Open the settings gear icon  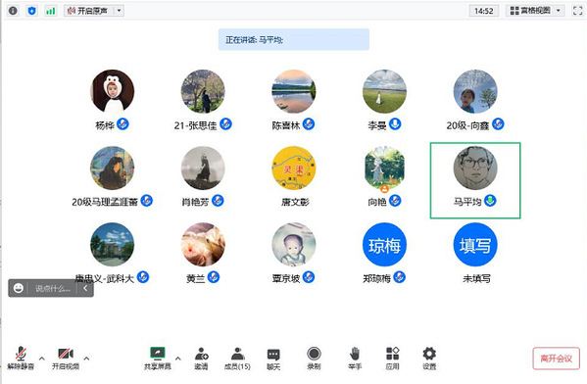(x=429, y=359)
